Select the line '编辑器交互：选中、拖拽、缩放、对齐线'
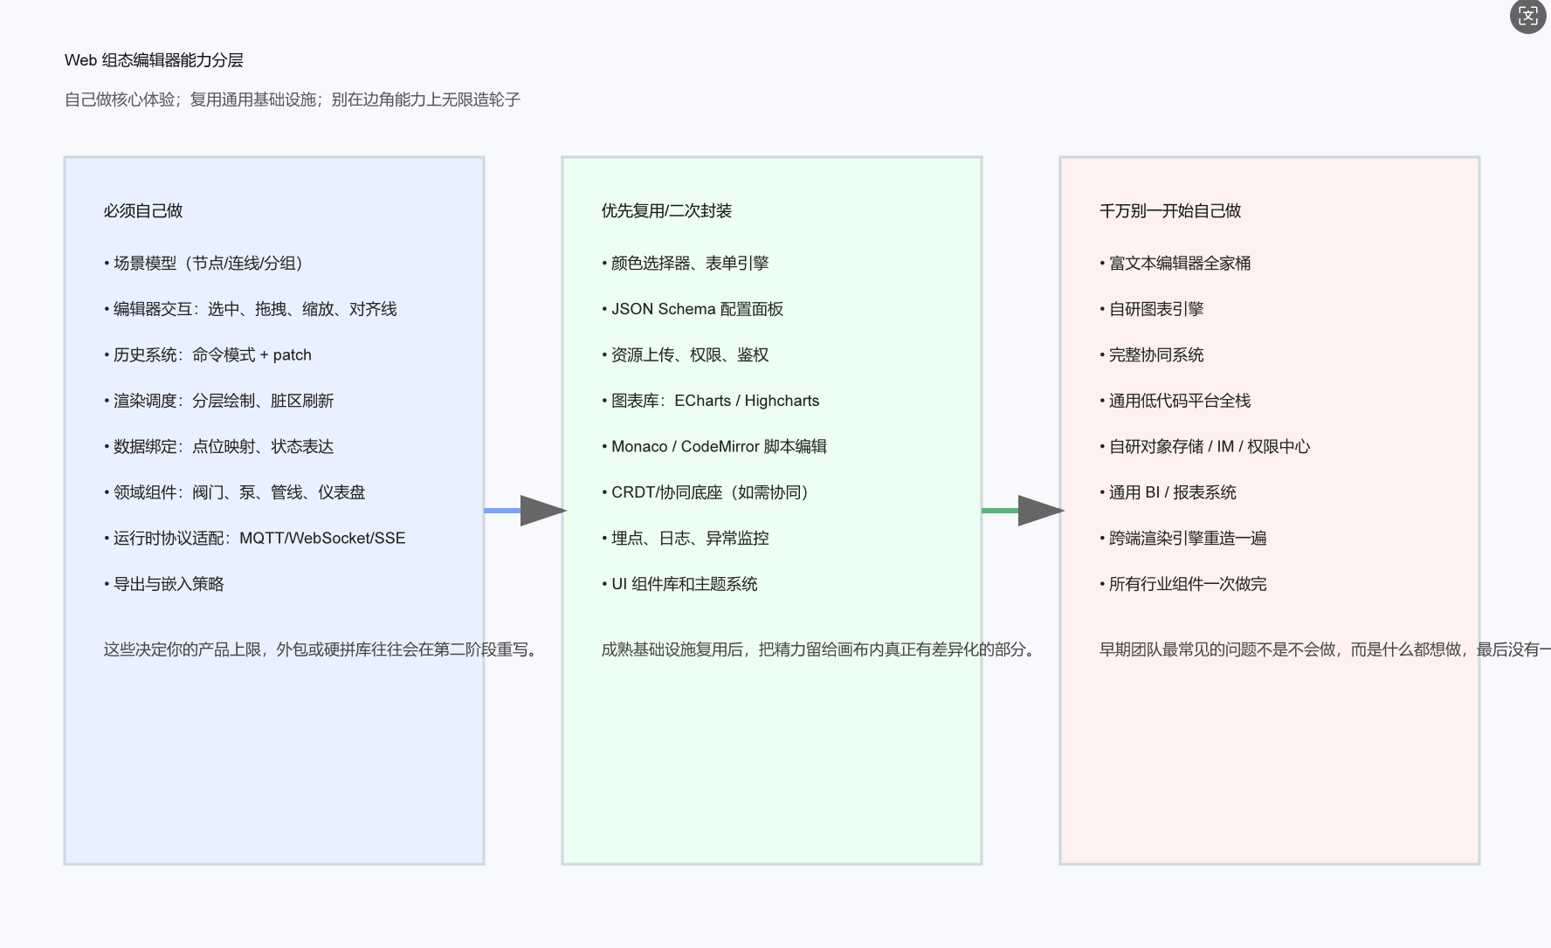Viewport: 1551px width, 948px height. coord(251,309)
